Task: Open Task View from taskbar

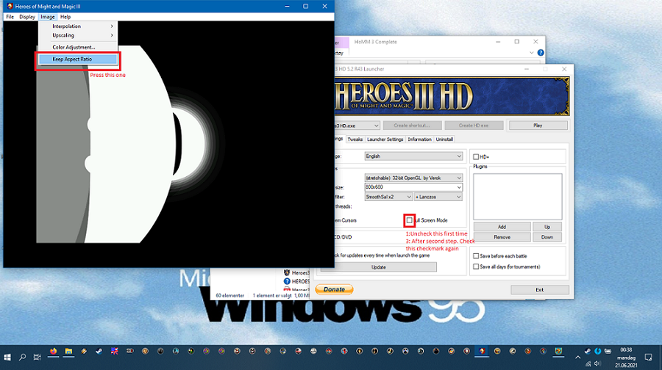Action: [38, 357]
